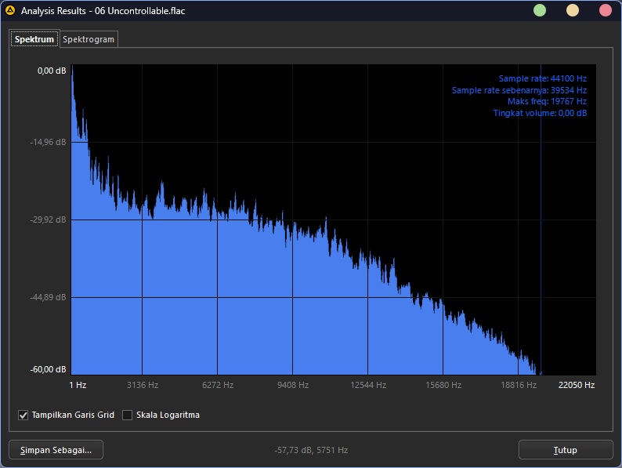
Task: Click the yellow window control circle
Action: coord(573,10)
